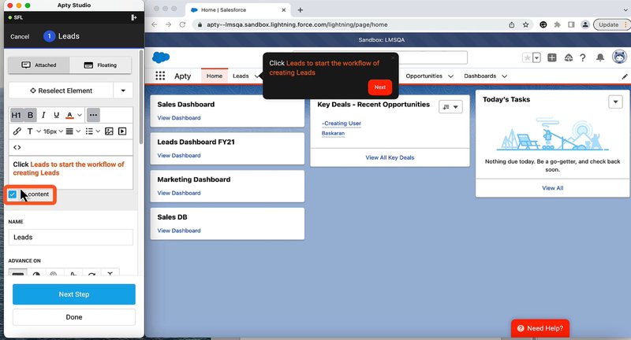Select the Attached balloon mode
The image size is (631, 340).
39,65
